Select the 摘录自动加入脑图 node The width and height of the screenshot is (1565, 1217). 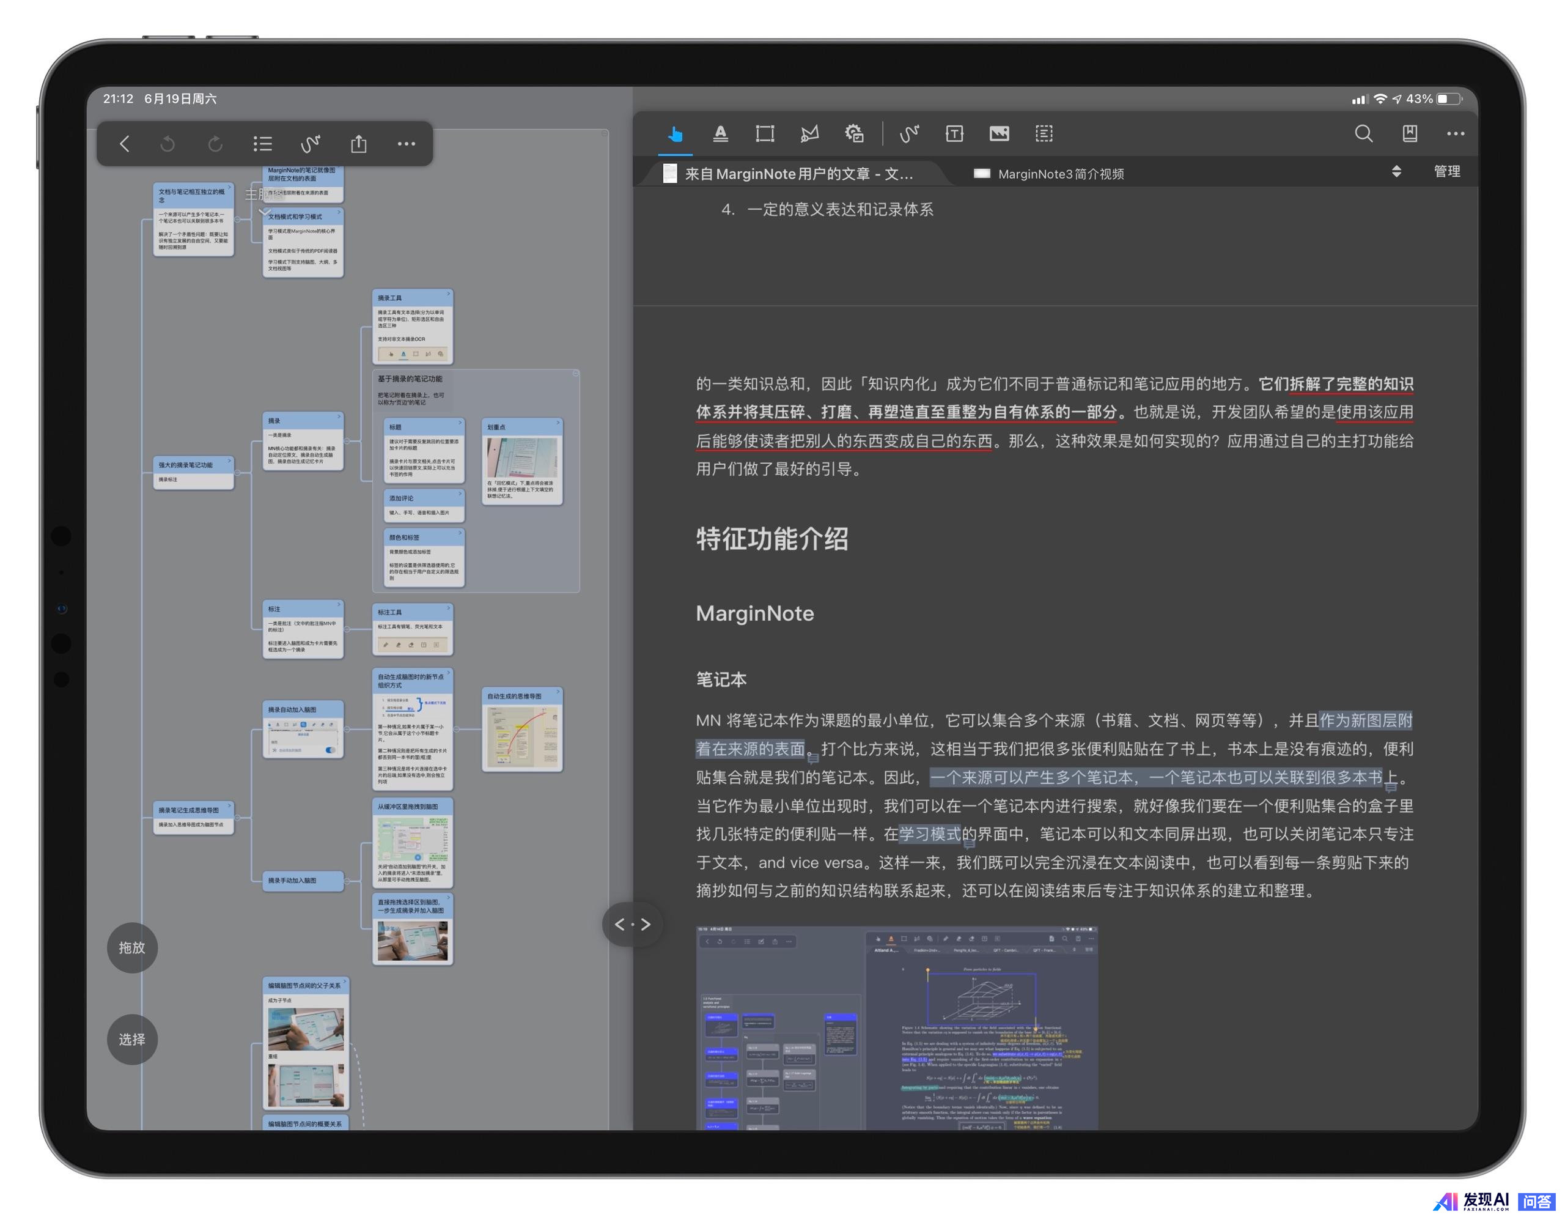[303, 730]
